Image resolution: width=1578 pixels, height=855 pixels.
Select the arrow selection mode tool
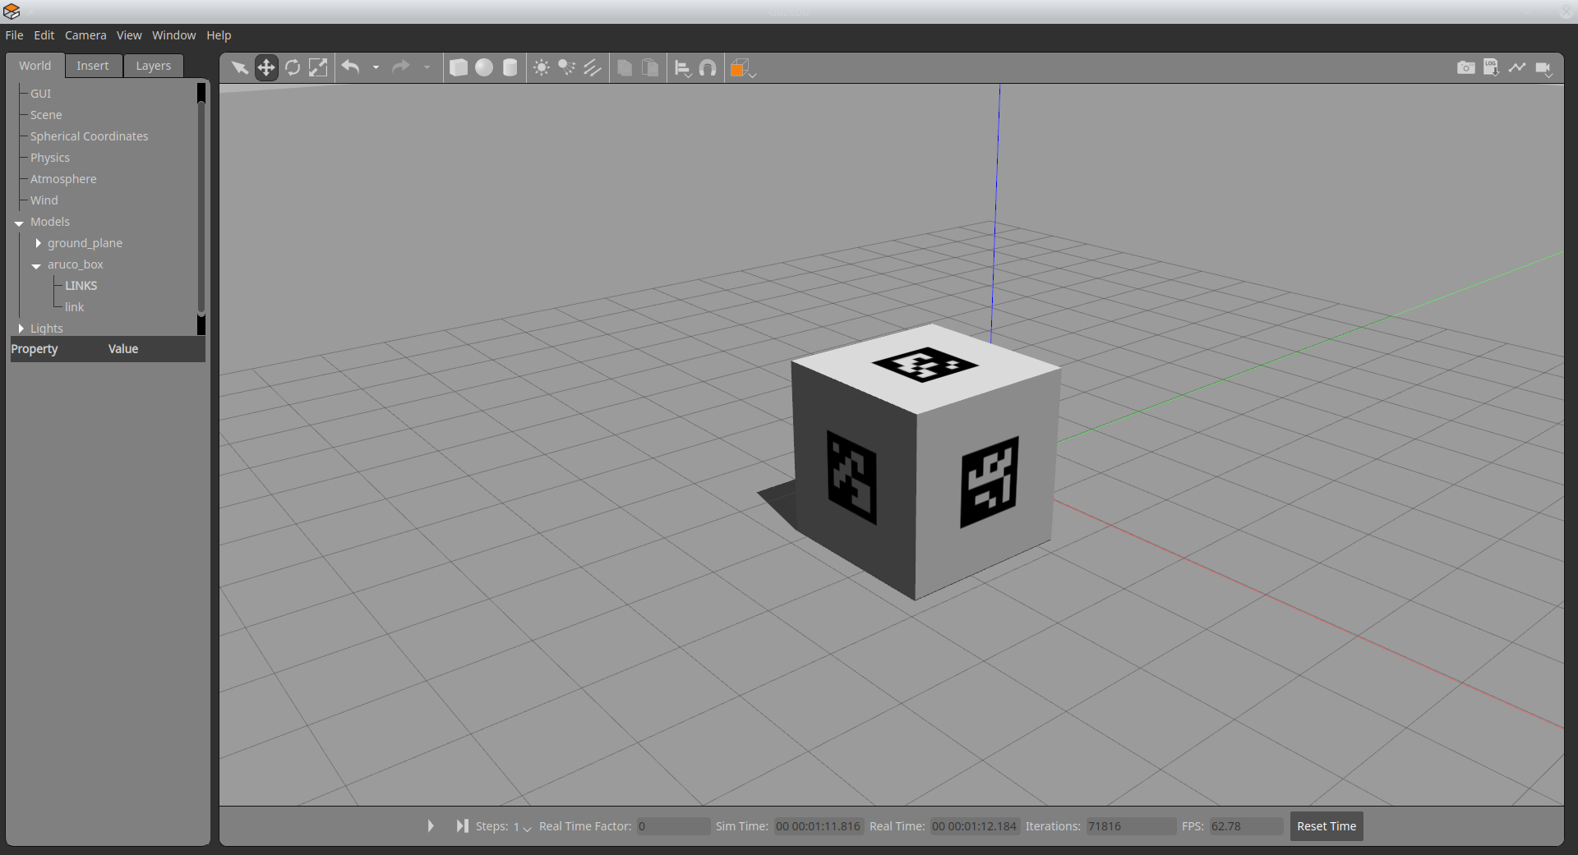pos(240,67)
